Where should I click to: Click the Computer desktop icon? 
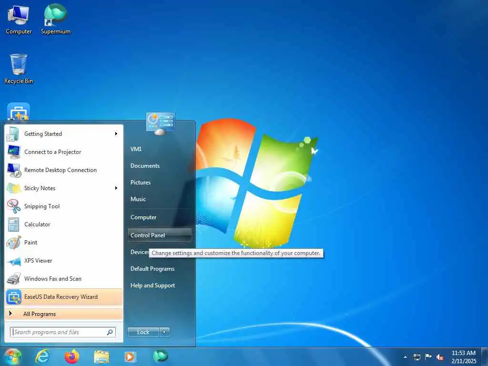19,19
